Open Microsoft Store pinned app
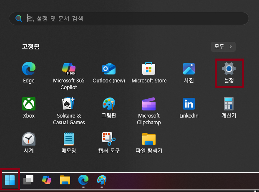This screenshot has width=259, height=192. pos(149,72)
